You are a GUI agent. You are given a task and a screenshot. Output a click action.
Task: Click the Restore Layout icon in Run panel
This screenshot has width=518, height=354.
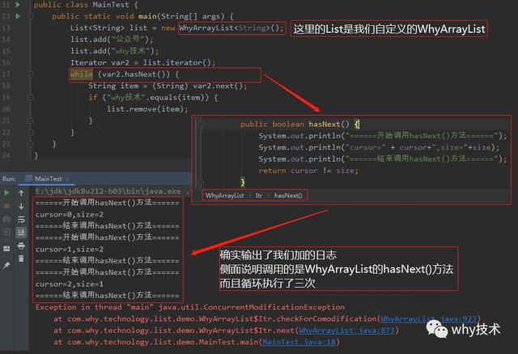pos(6,248)
